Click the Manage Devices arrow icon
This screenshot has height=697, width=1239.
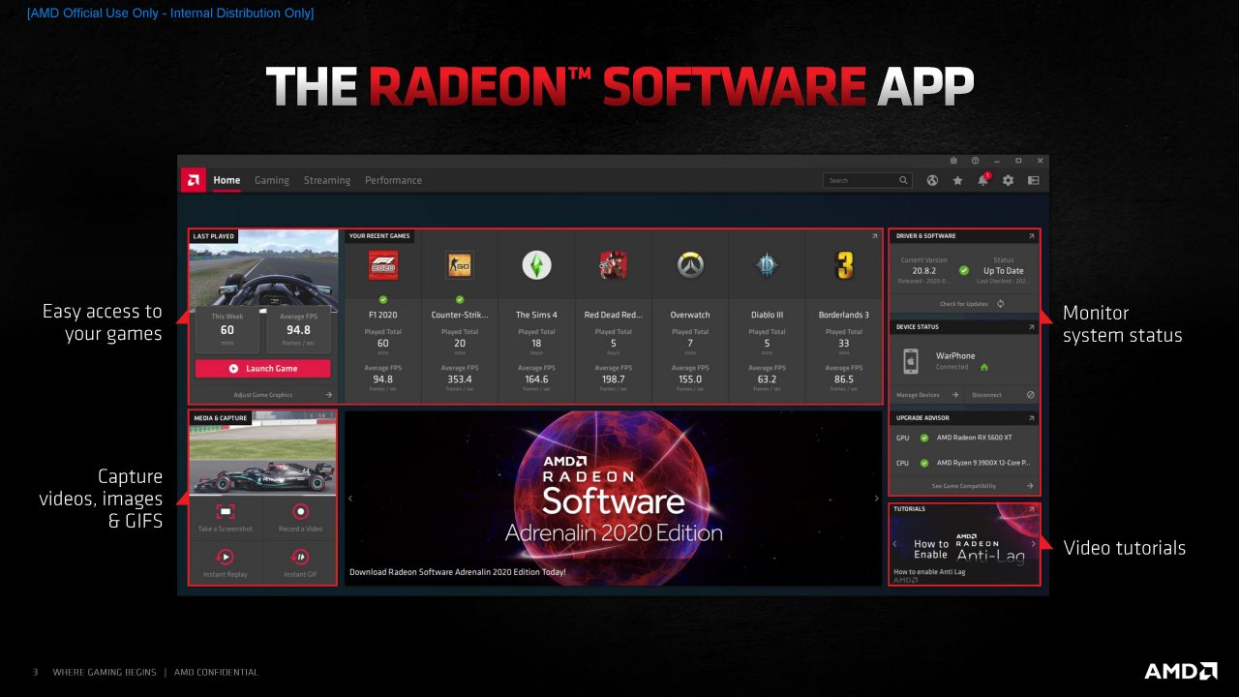(x=954, y=395)
